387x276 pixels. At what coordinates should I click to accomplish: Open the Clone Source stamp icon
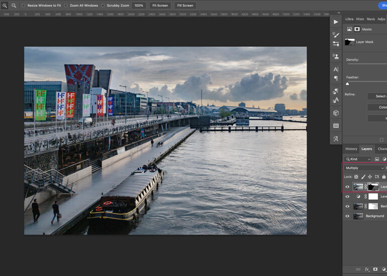336,56
